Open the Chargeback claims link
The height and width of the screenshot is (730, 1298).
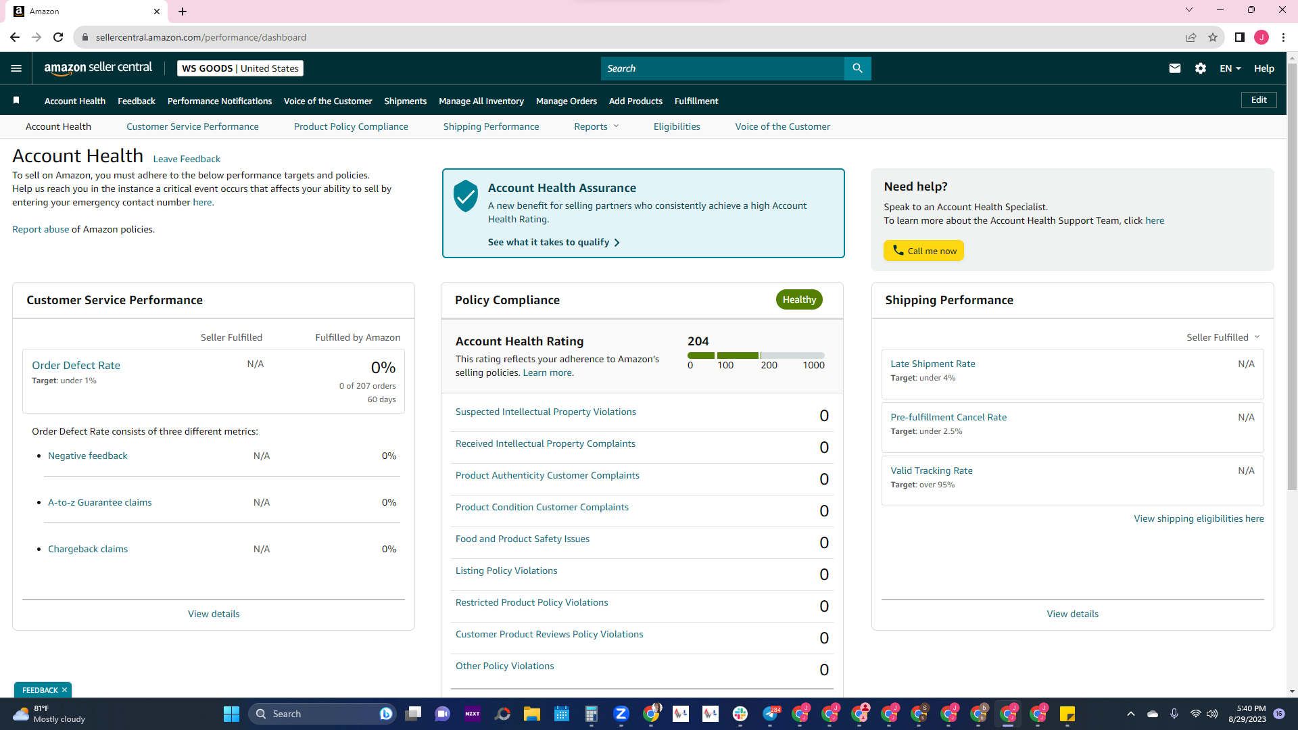click(x=88, y=549)
